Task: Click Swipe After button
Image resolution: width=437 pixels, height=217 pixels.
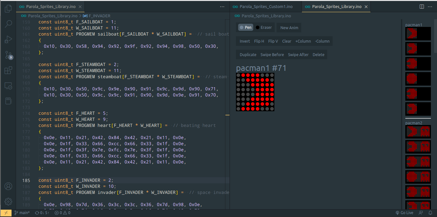Action: coord(298,54)
